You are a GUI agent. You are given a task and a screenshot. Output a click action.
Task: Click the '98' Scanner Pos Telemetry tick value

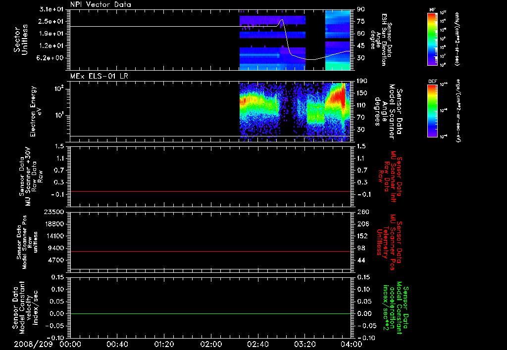361,248
